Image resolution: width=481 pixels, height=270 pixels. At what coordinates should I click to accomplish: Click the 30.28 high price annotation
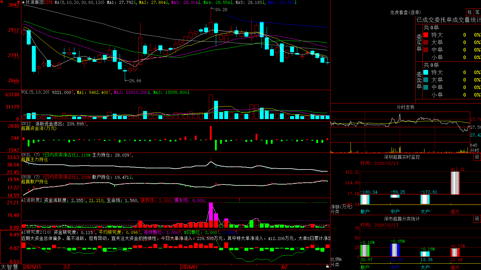(221, 10)
